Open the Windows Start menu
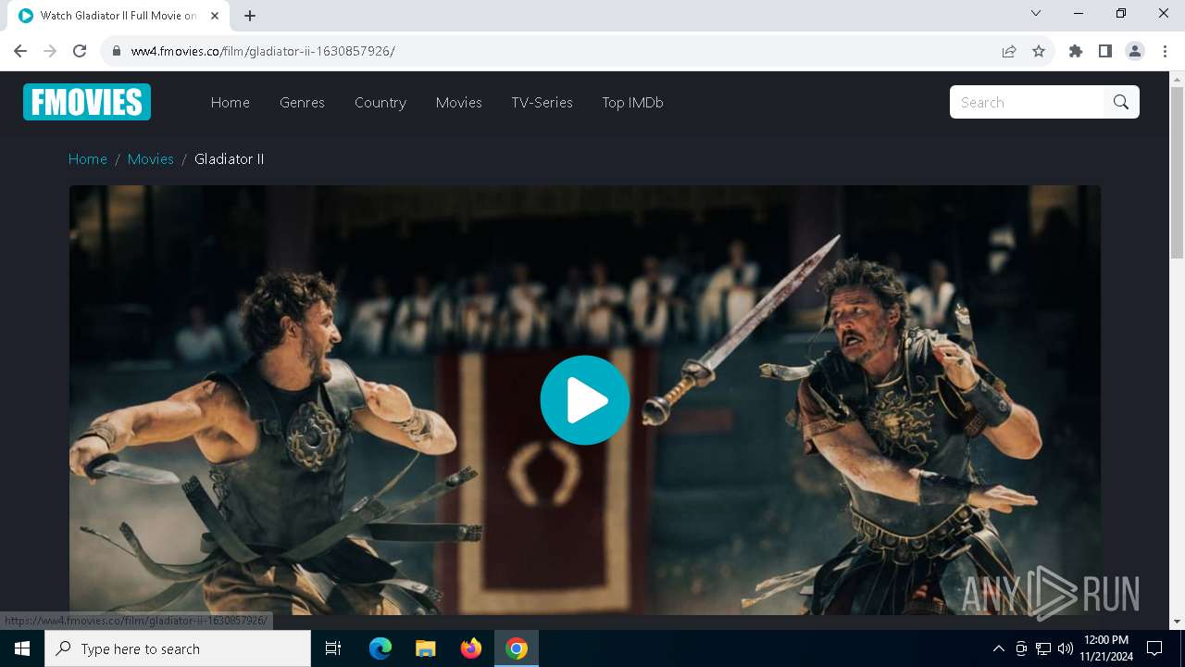The image size is (1185, 667). [x=22, y=648]
